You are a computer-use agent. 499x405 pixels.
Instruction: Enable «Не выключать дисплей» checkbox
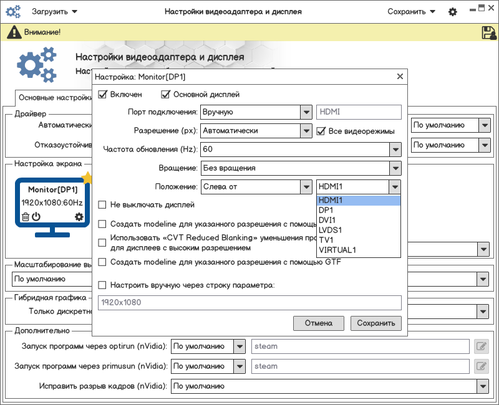click(103, 204)
